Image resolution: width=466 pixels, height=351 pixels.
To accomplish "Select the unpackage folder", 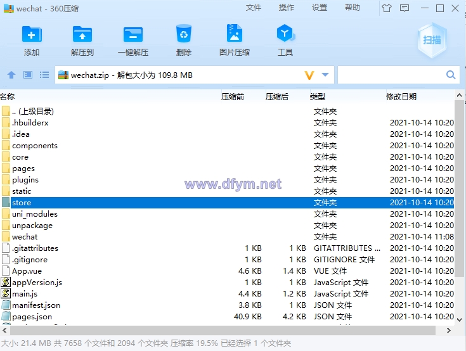I will point(227,226).
